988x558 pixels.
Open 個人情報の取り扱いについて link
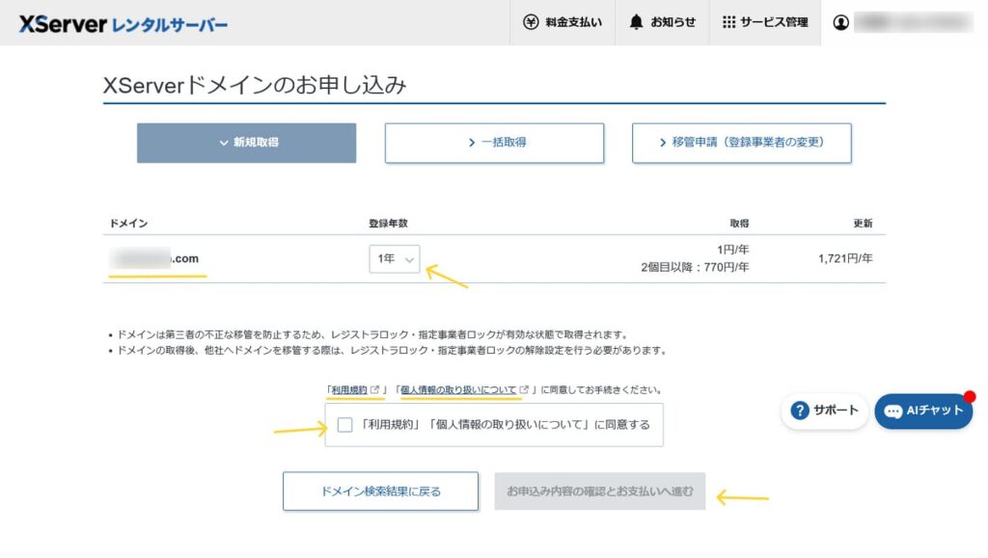pos(458,390)
